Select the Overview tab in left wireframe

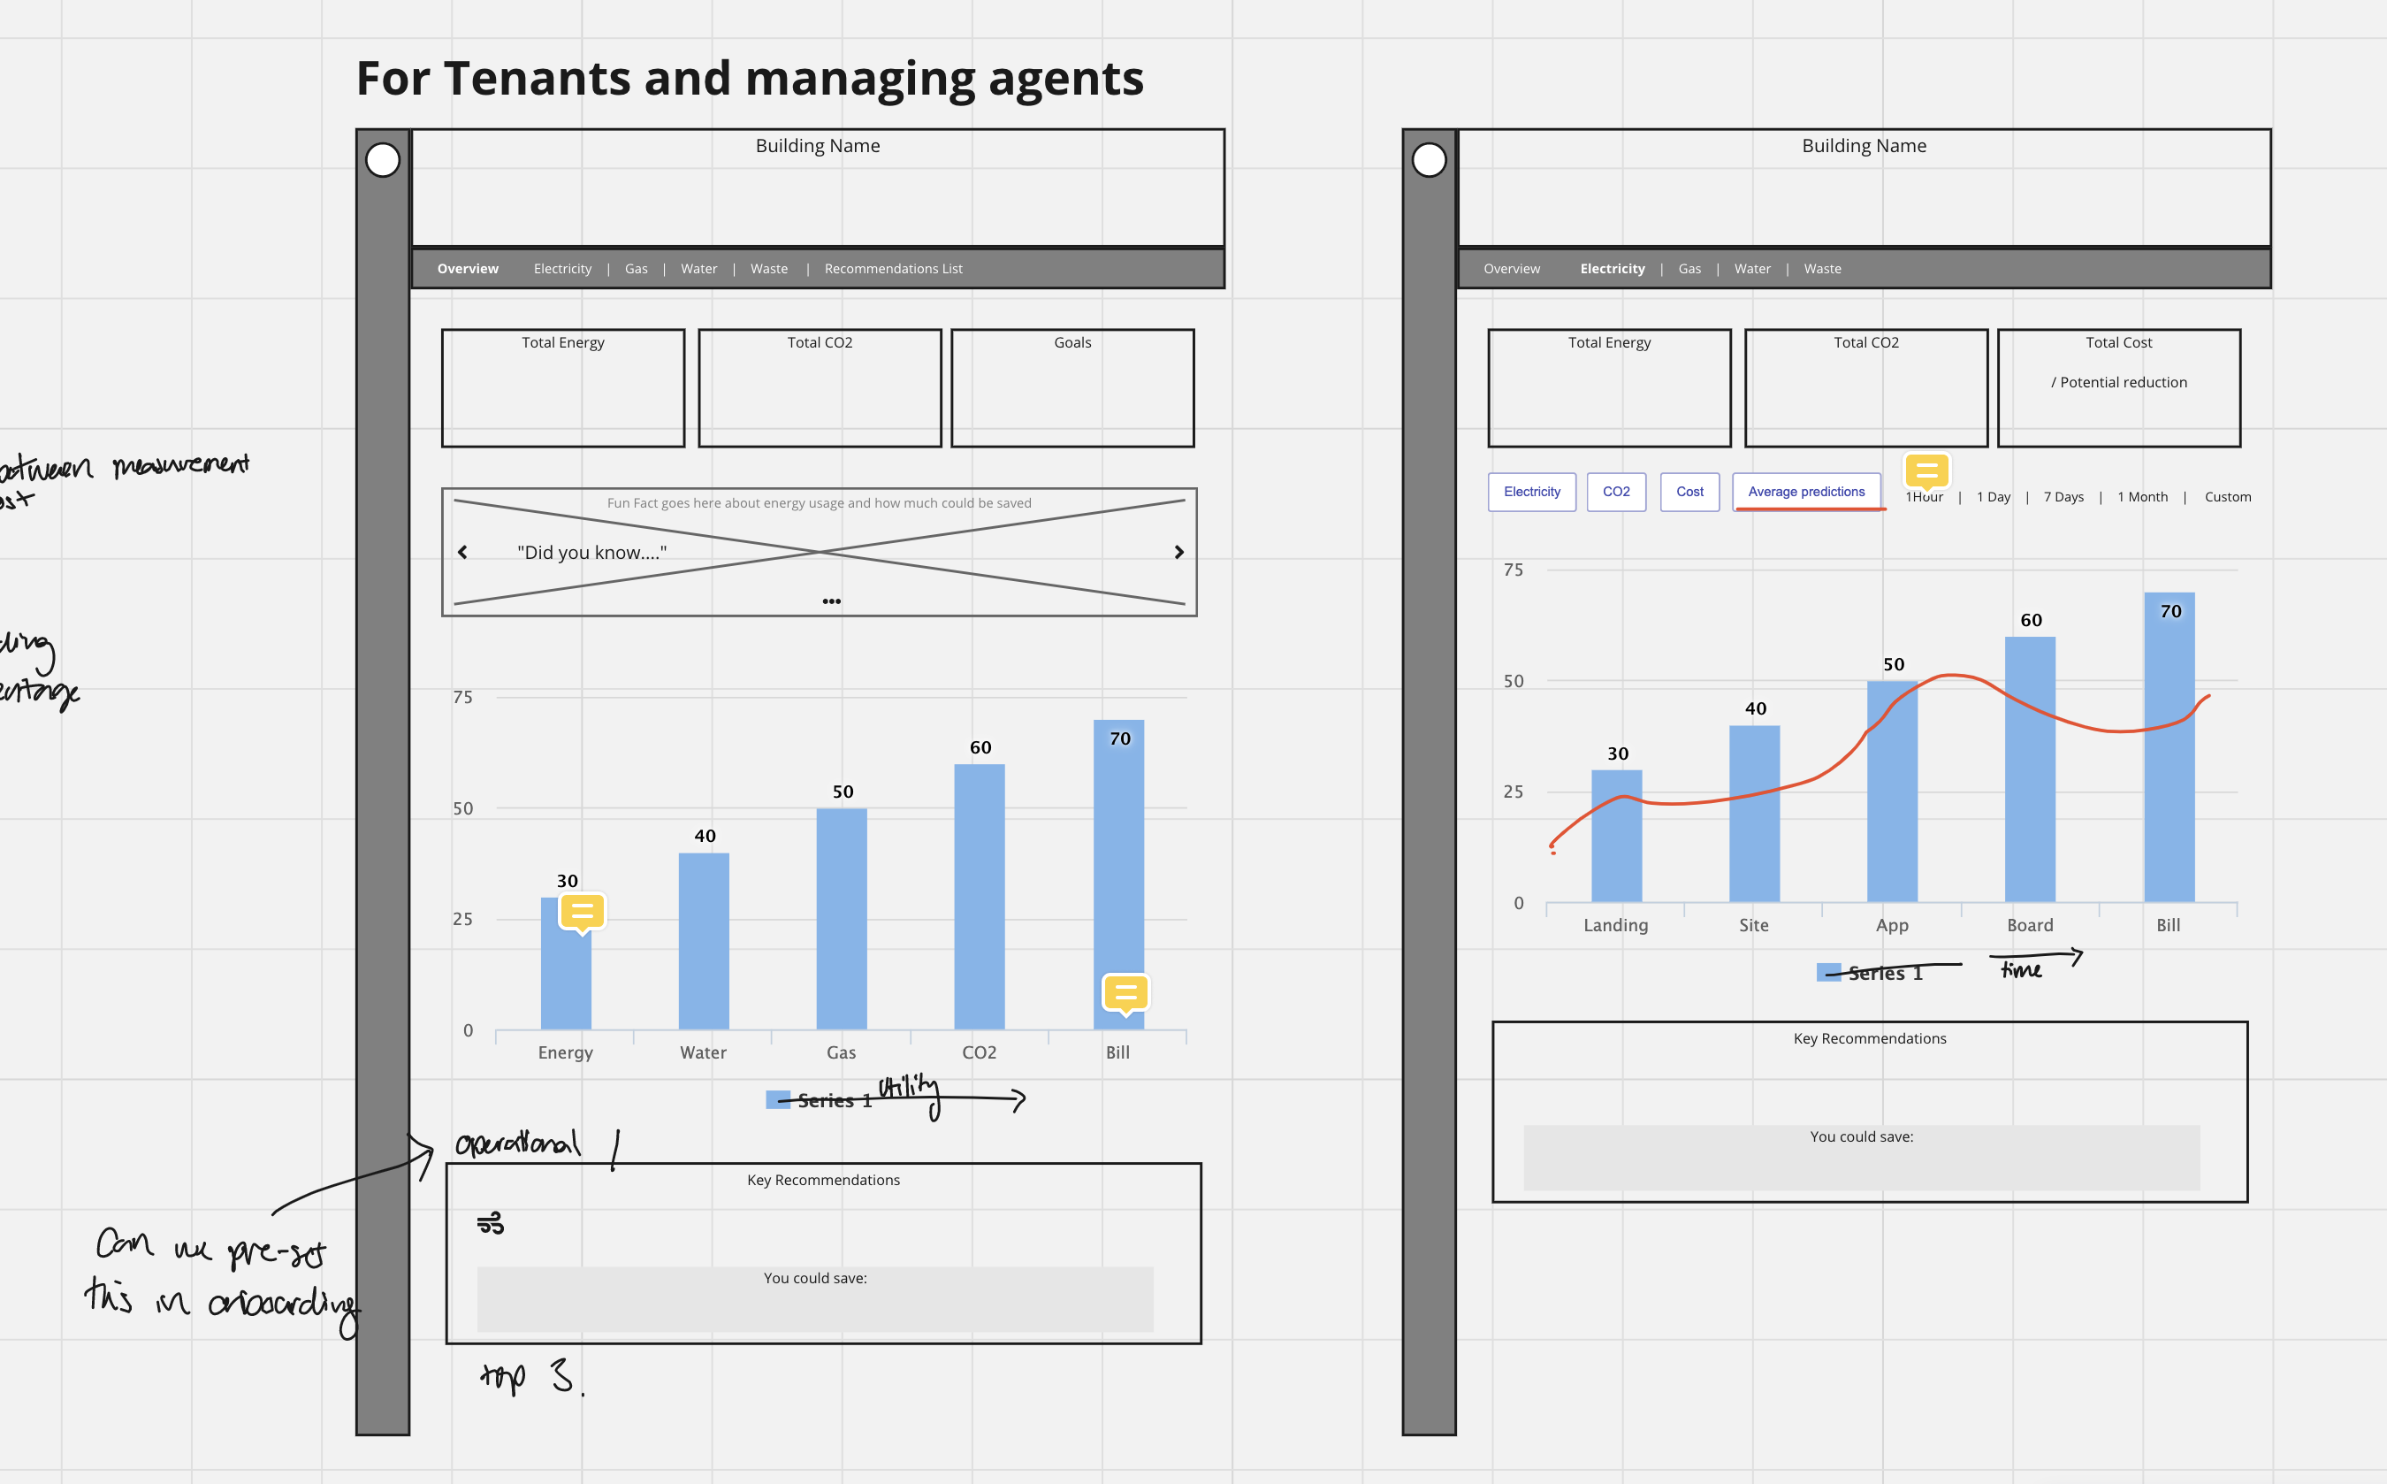pyautogui.click(x=468, y=269)
